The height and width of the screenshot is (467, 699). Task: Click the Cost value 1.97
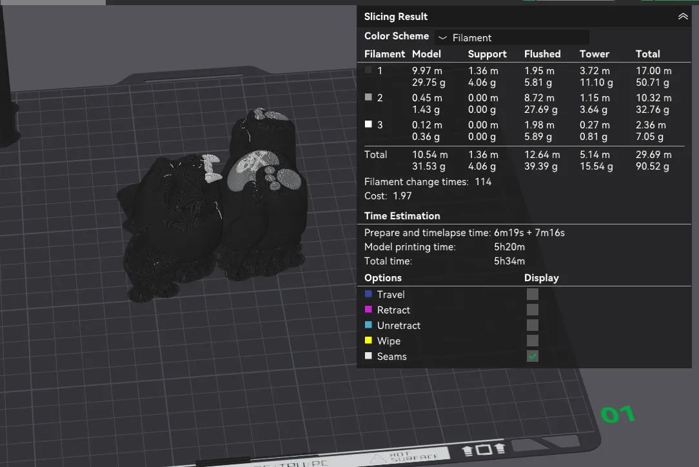(x=402, y=196)
